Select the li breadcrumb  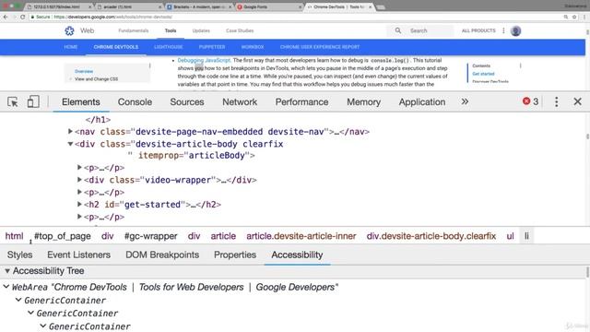click(526, 236)
